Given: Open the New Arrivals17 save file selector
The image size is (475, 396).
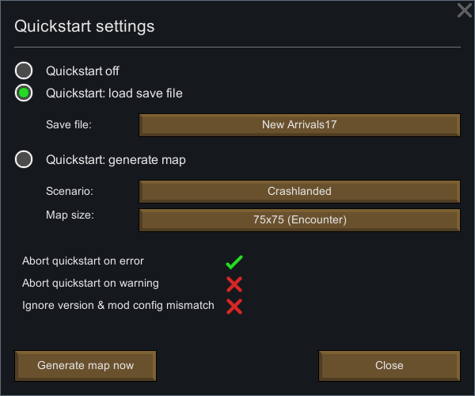Looking at the screenshot, I should point(299,125).
